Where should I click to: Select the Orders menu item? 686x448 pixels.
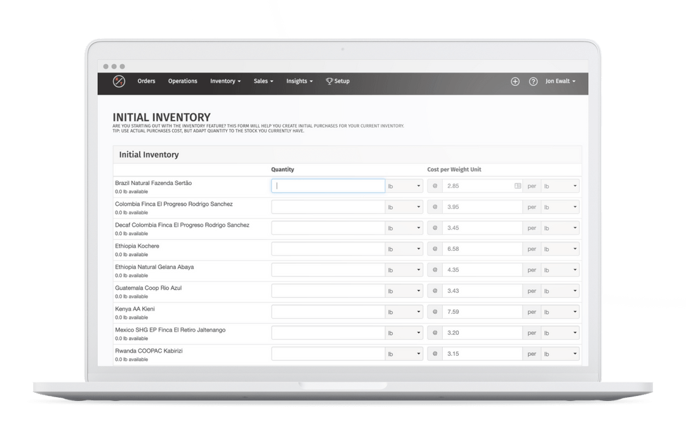pyautogui.click(x=146, y=81)
